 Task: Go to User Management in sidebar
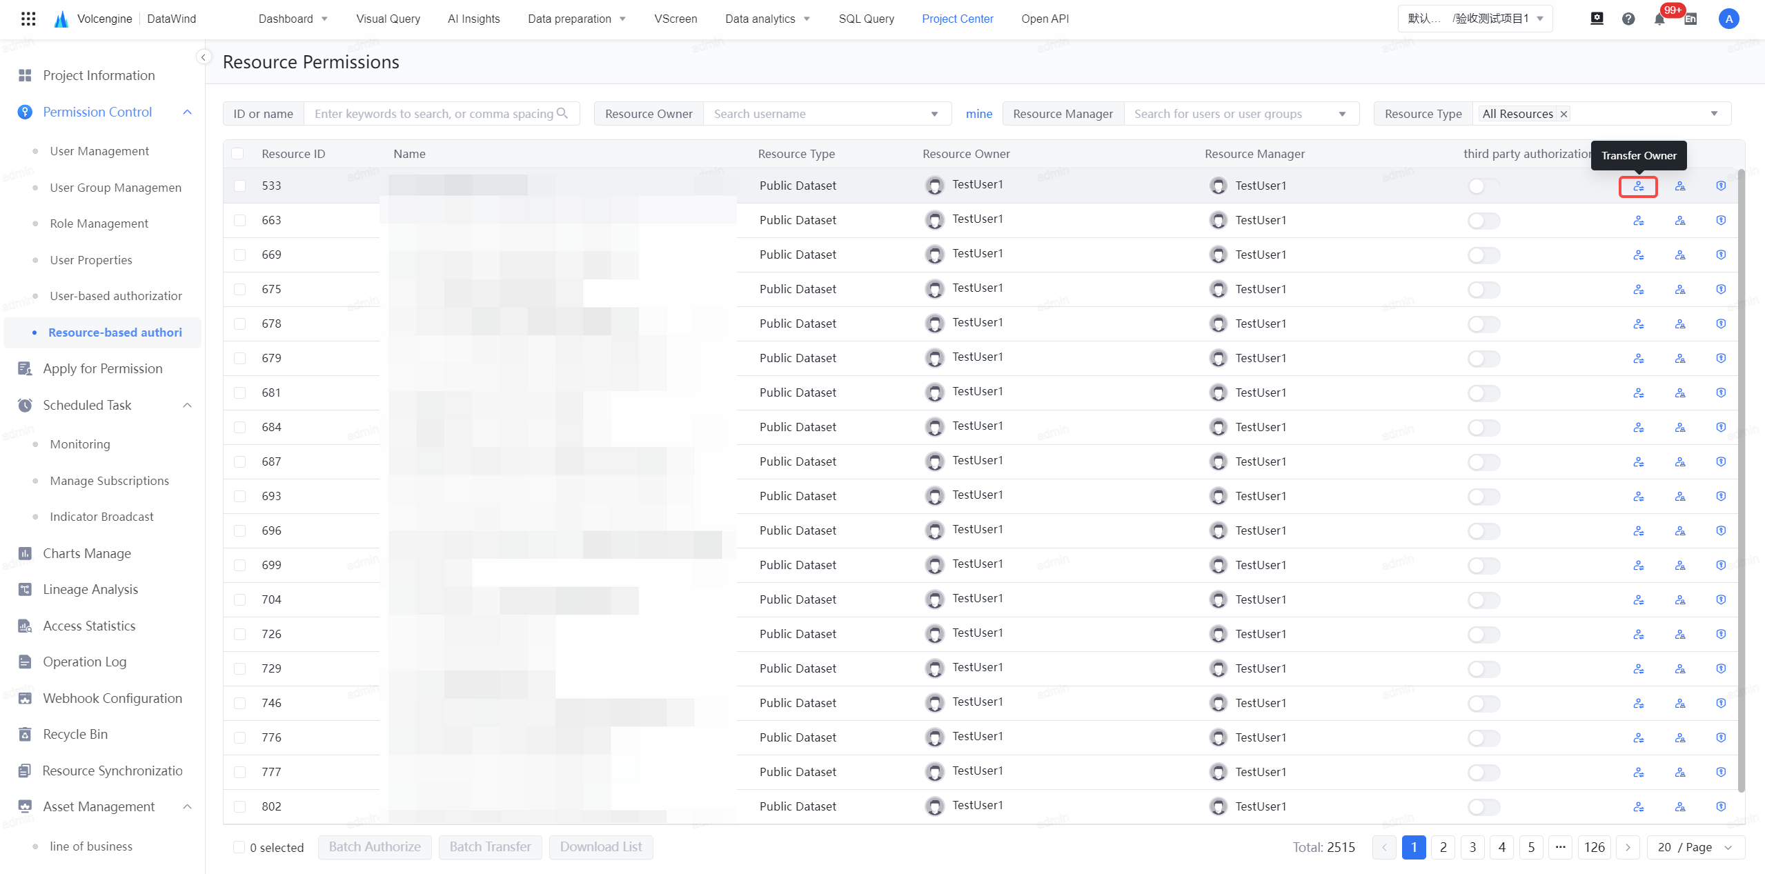tap(99, 151)
